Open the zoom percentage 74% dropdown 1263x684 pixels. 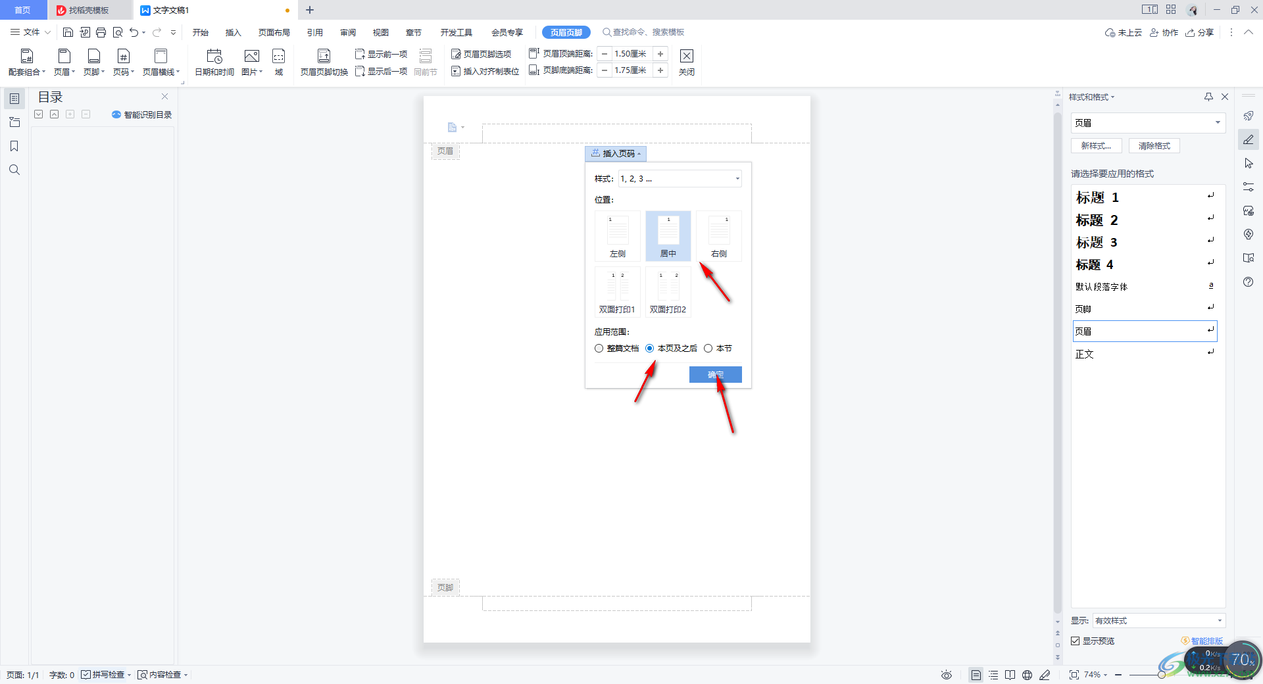1096,675
